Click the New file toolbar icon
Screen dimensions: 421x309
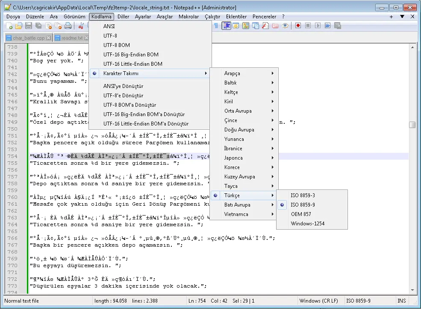click(9, 26)
